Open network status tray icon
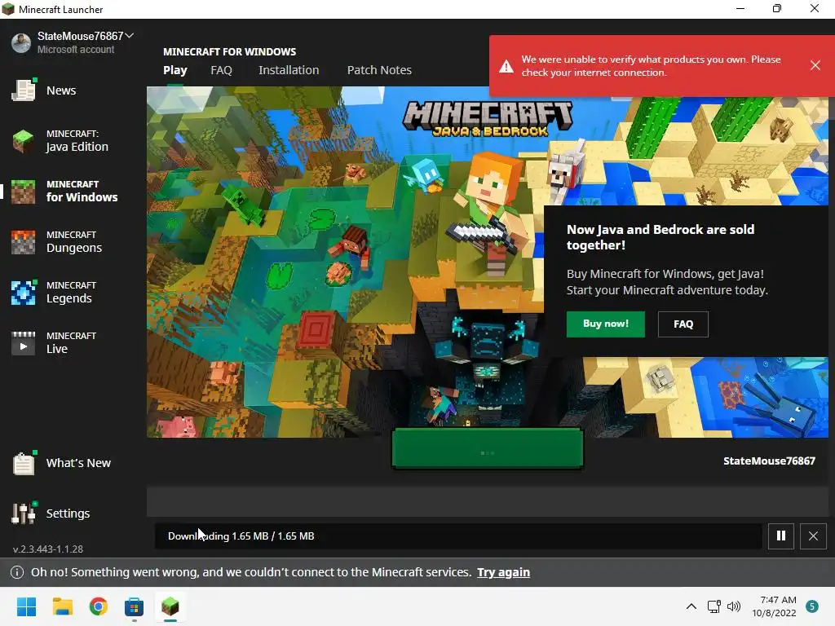The width and height of the screenshot is (835, 626). point(714,606)
